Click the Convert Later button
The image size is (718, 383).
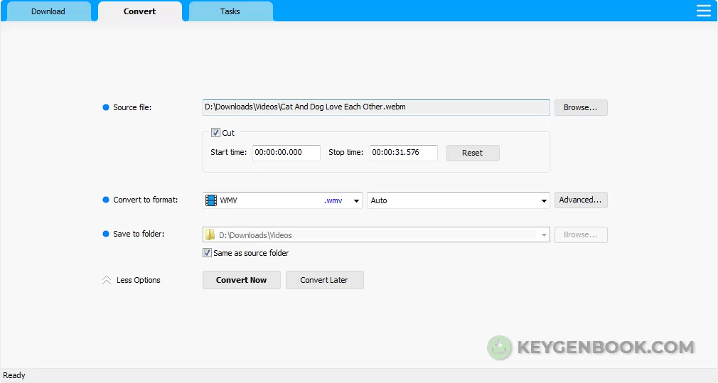click(324, 280)
